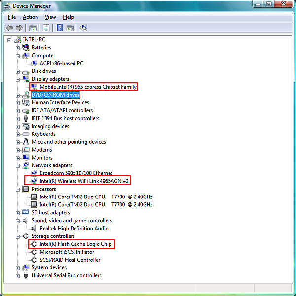Select the System devices label
The height and width of the screenshot is (296, 296).
click(x=49, y=268)
